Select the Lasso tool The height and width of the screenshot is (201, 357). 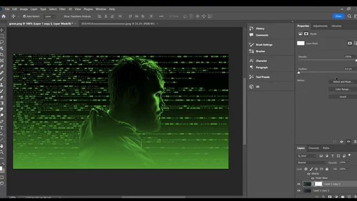2,42
